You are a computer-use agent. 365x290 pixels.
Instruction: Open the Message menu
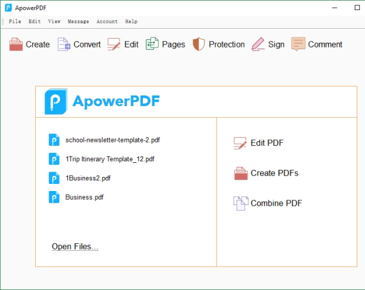pyautogui.click(x=79, y=22)
